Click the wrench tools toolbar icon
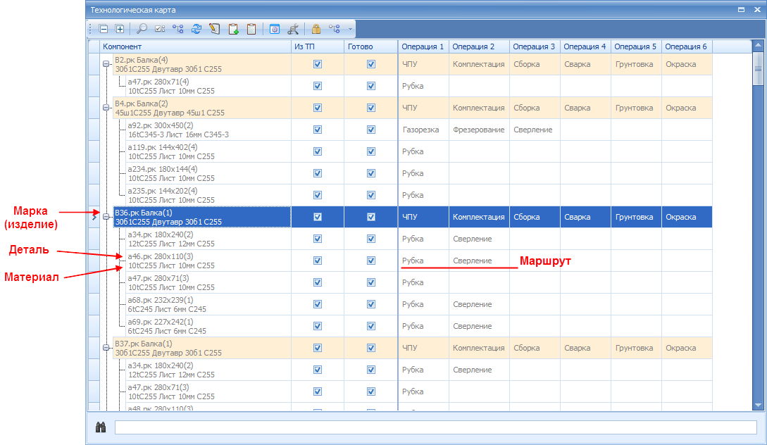Screen dimensions: 767x445 click(x=293, y=29)
